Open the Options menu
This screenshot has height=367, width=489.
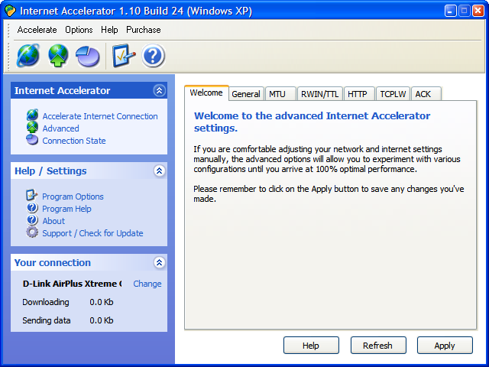(x=79, y=30)
